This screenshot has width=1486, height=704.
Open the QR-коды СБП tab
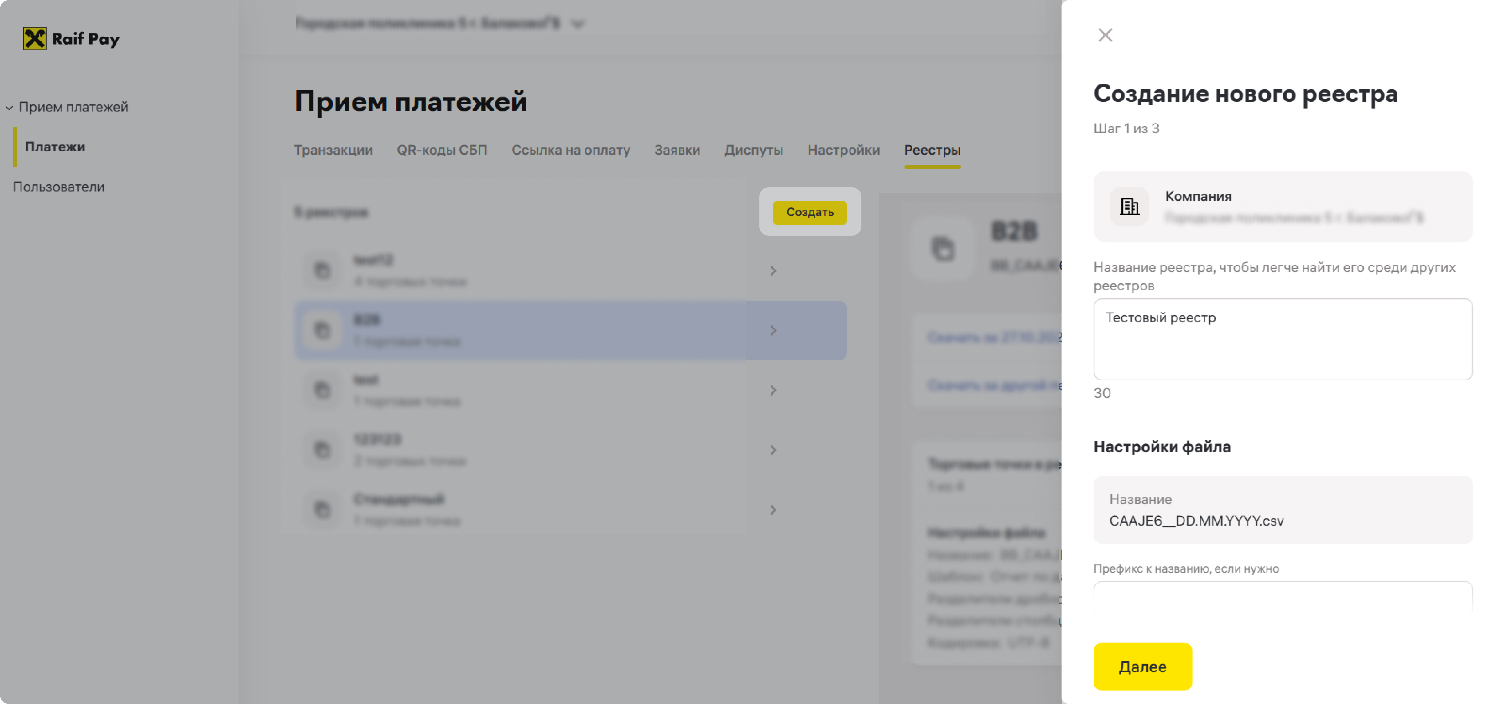pyautogui.click(x=441, y=150)
